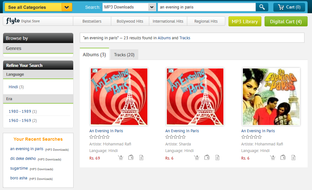Expand See all Categories dropdown arrow

click(x=67, y=7)
